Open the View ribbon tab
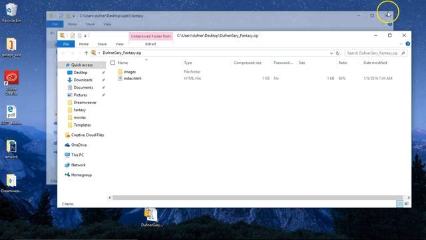 tap(119, 44)
